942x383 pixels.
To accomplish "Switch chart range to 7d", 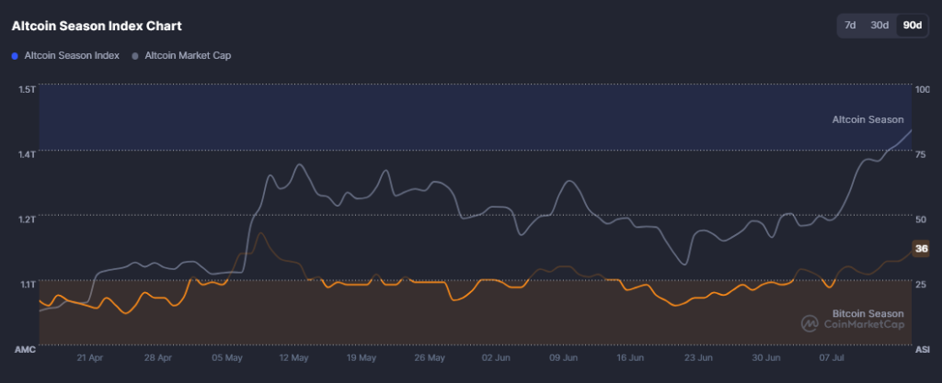I will pos(850,26).
